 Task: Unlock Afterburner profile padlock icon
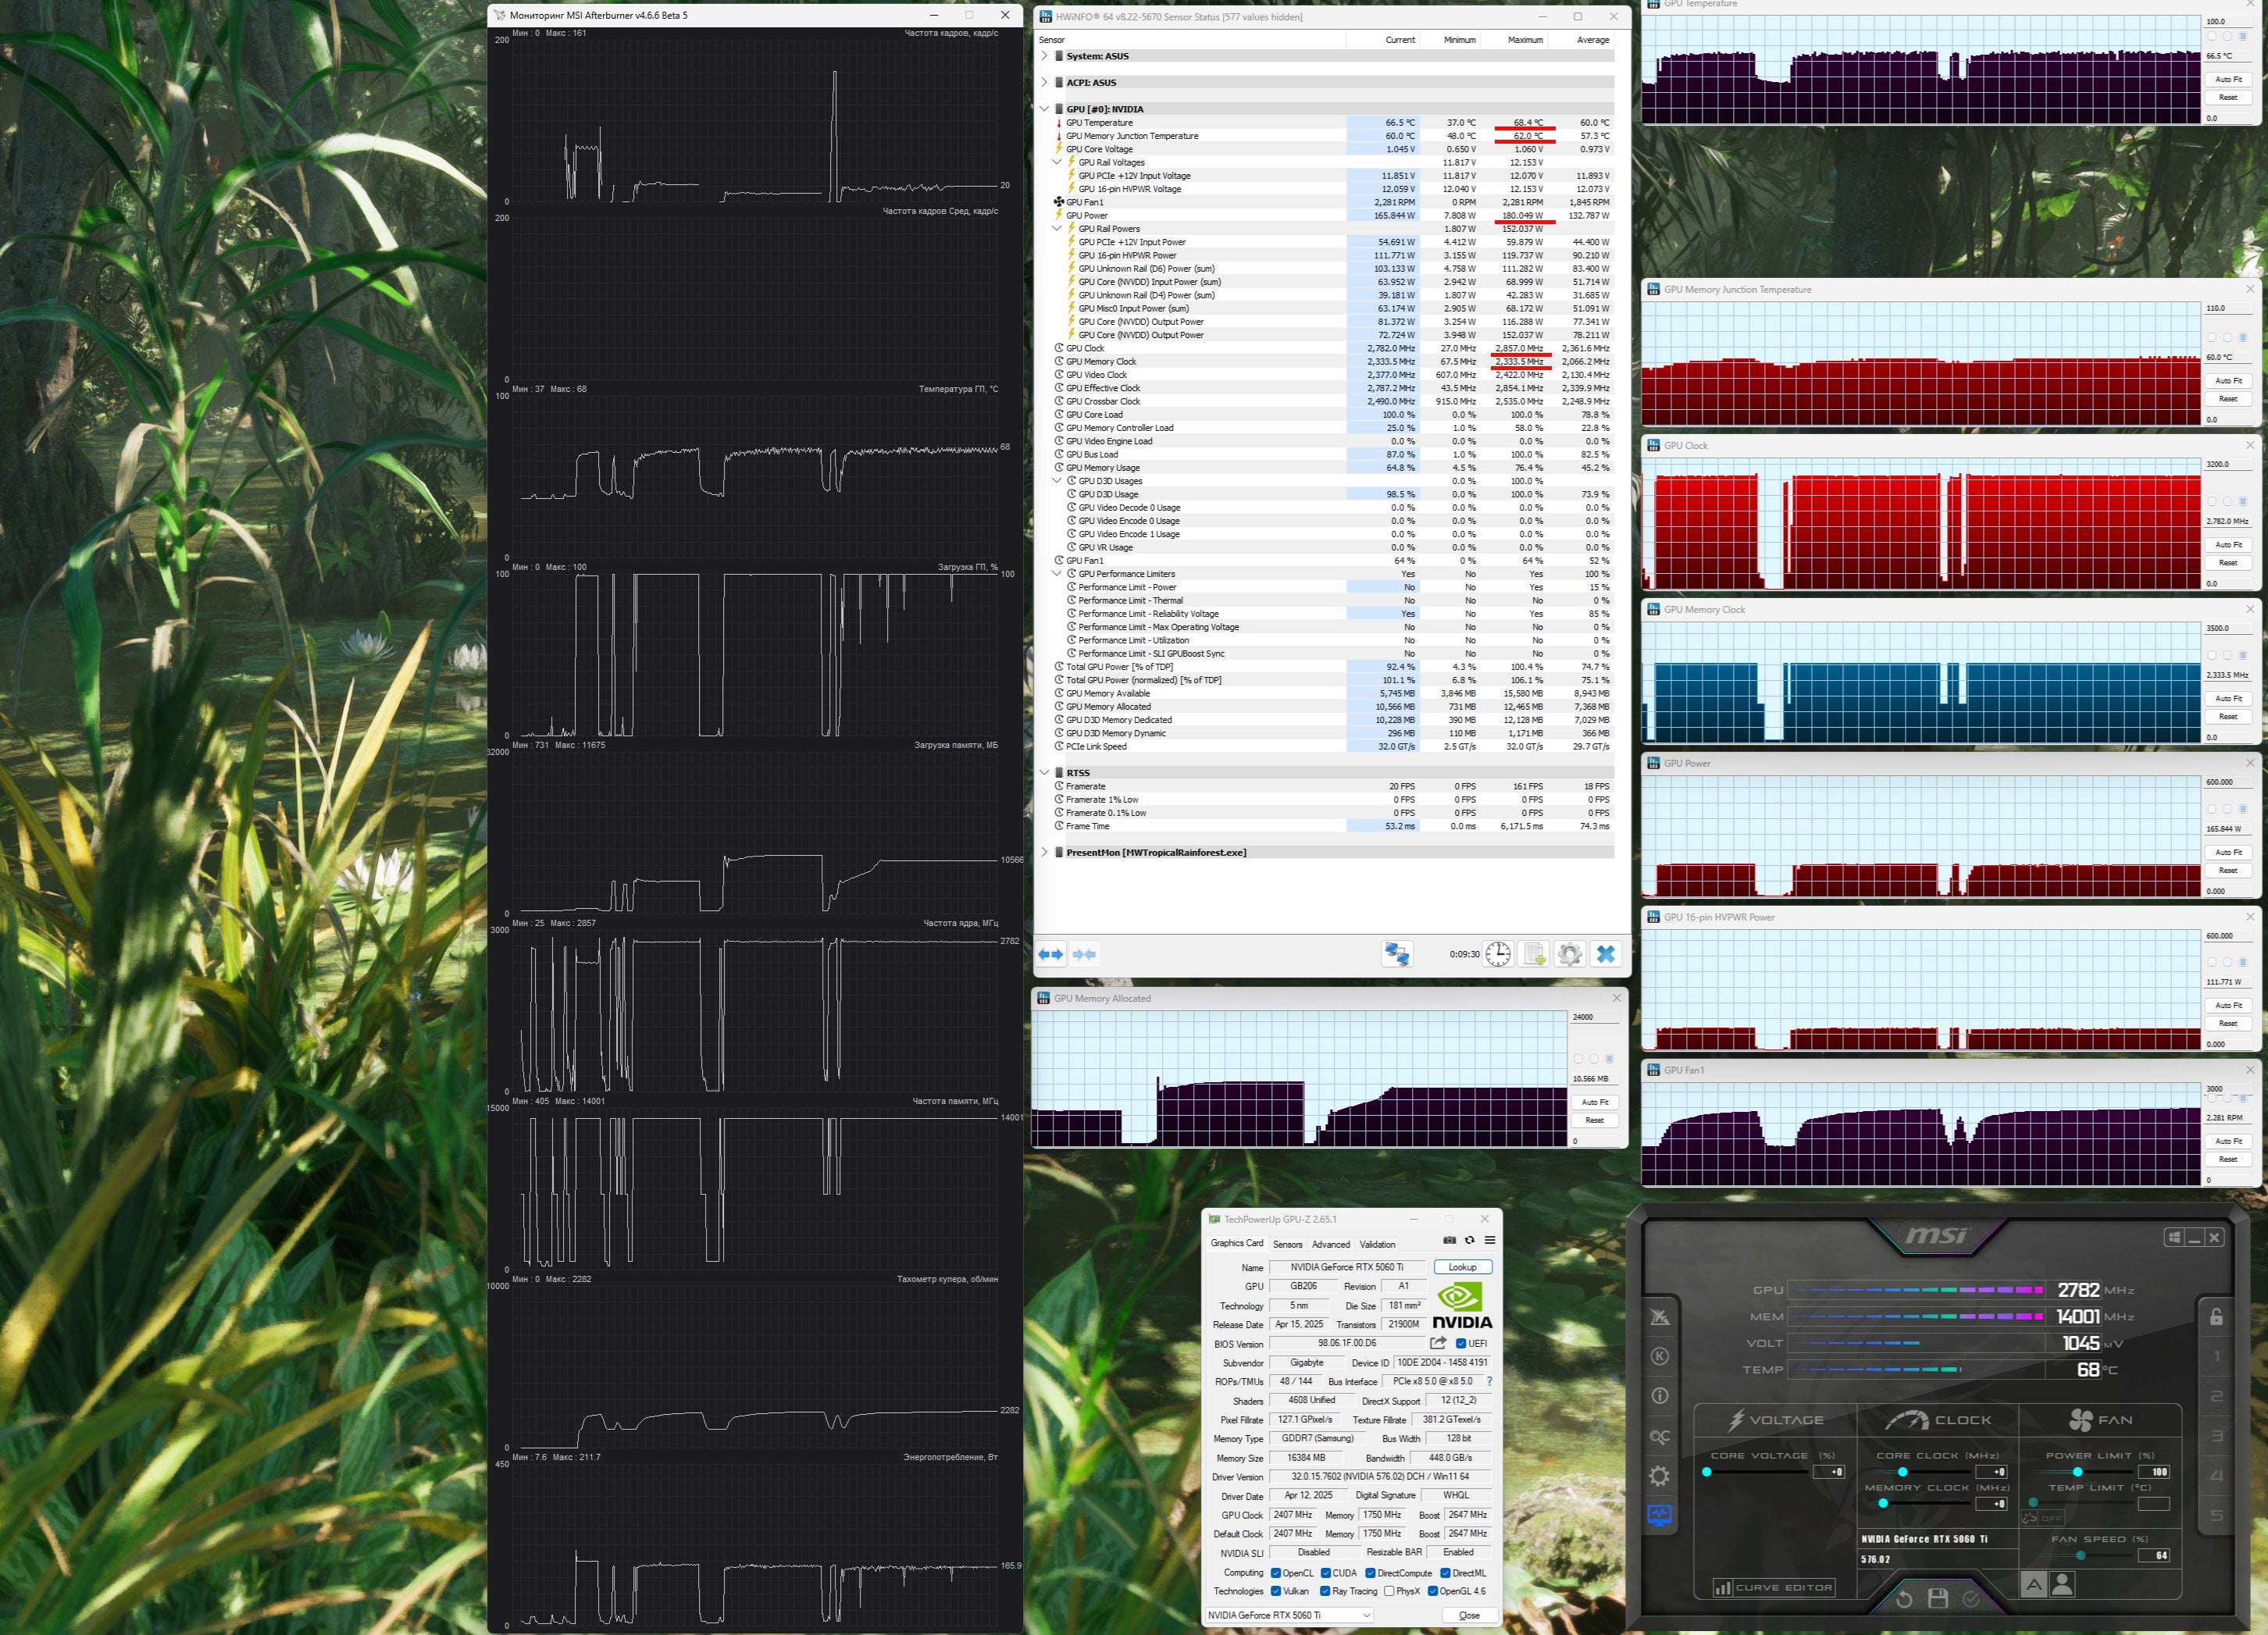point(2216,1316)
